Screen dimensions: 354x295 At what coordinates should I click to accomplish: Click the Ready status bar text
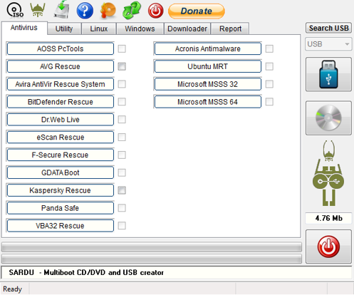(12, 289)
